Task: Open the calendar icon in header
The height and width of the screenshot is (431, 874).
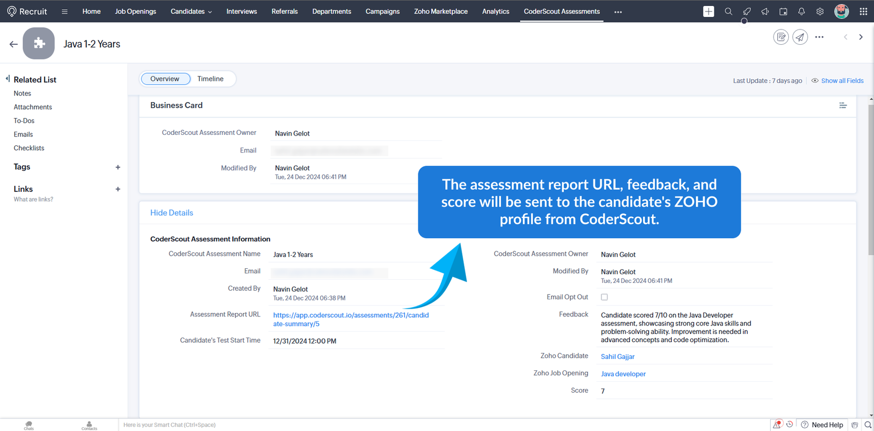Action: pyautogui.click(x=783, y=11)
